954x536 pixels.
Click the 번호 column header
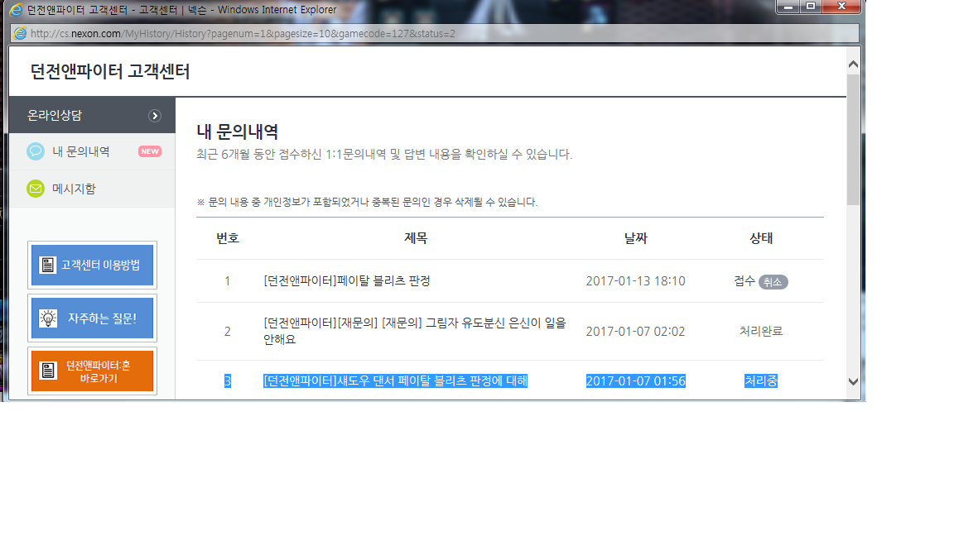pyautogui.click(x=228, y=238)
